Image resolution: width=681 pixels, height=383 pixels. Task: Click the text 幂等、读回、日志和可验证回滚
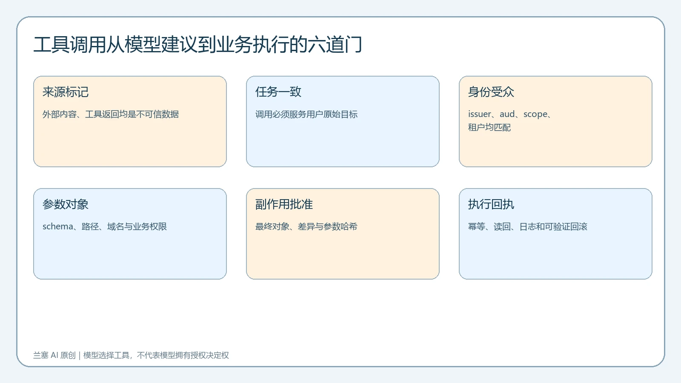[x=528, y=226]
